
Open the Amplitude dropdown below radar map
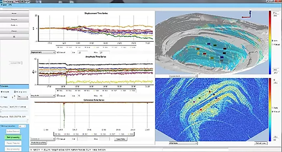(x=183, y=143)
